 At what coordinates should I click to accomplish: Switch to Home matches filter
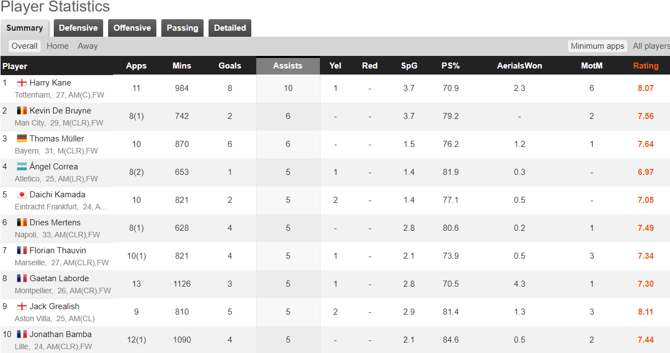(58, 46)
